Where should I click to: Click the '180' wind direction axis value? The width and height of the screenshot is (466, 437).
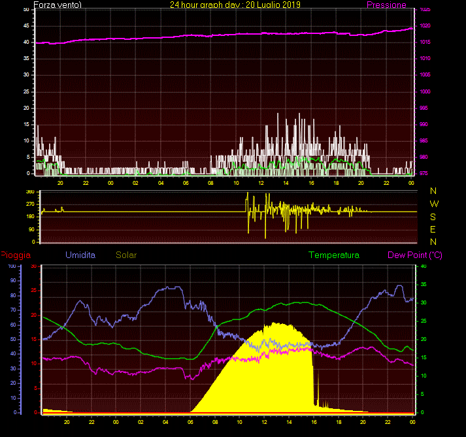click(30, 217)
